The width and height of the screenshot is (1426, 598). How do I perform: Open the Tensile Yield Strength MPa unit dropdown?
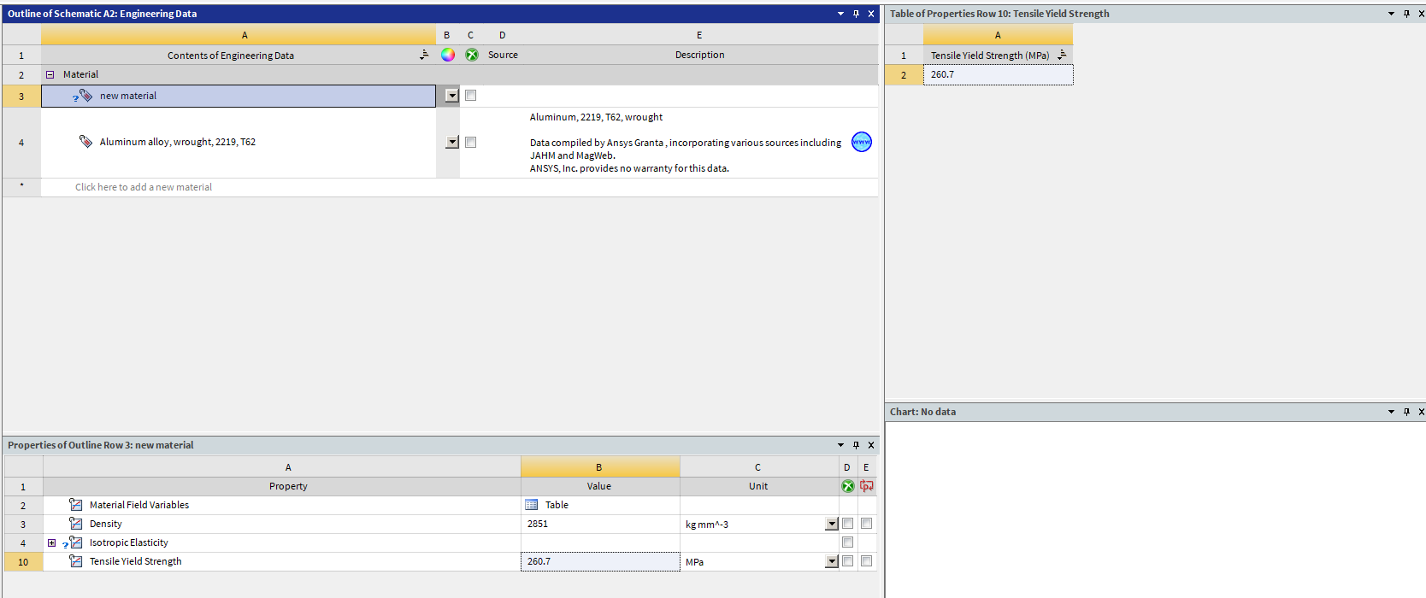coord(831,562)
